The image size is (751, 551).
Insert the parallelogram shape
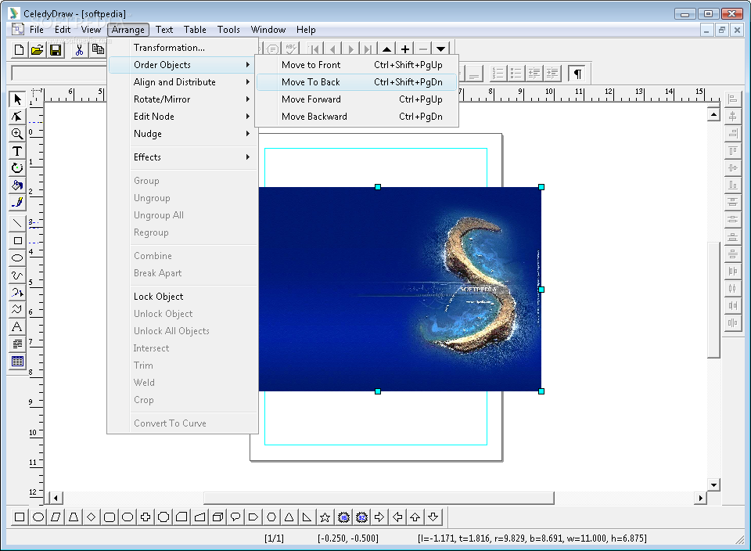56,517
